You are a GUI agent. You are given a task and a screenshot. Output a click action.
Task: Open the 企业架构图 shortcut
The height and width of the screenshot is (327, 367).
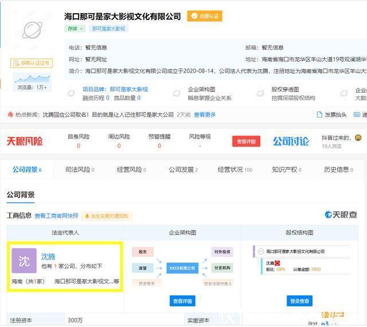pyautogui.click(x=201, y=90)
